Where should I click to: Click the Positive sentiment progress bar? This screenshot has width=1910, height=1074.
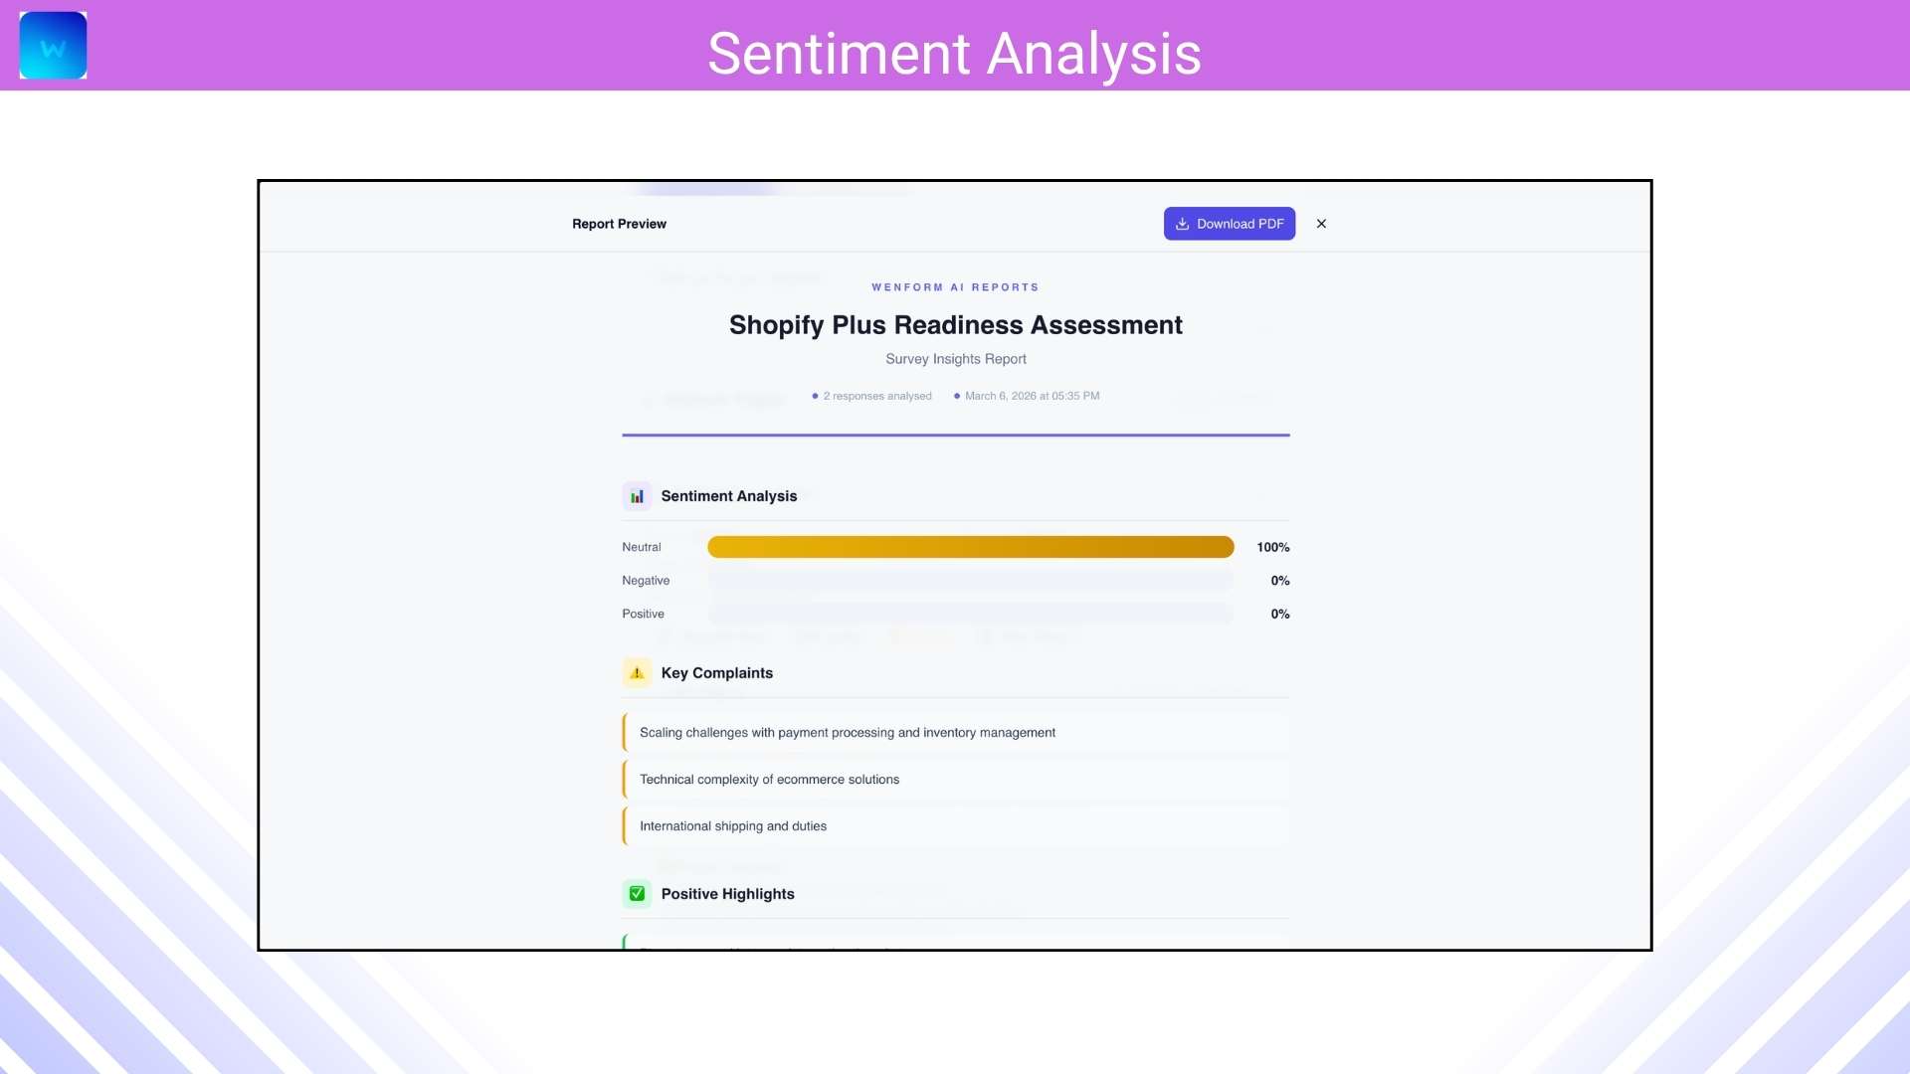(971, 614)
